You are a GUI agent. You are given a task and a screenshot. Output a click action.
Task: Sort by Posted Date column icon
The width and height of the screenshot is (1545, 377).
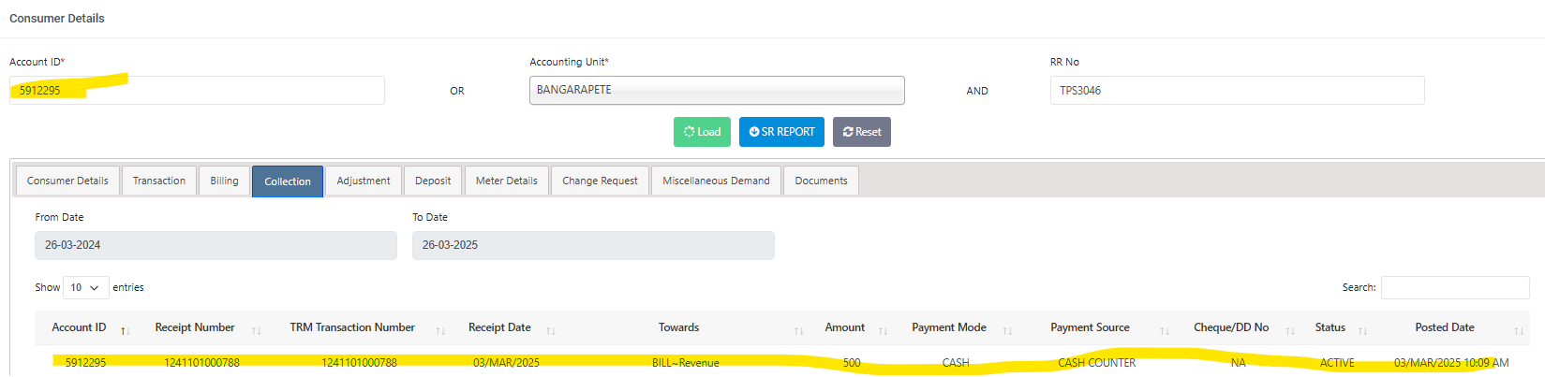click(1519, 331)
